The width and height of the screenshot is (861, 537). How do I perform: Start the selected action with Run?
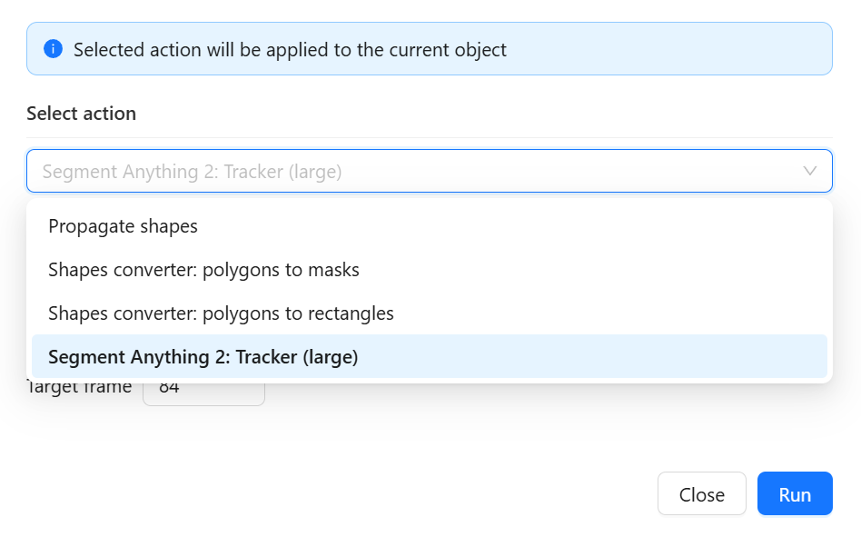coord(795,493)
